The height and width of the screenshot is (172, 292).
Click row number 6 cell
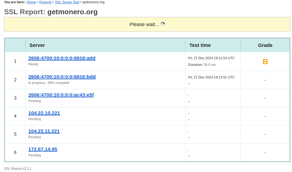(x=15, y=153)
